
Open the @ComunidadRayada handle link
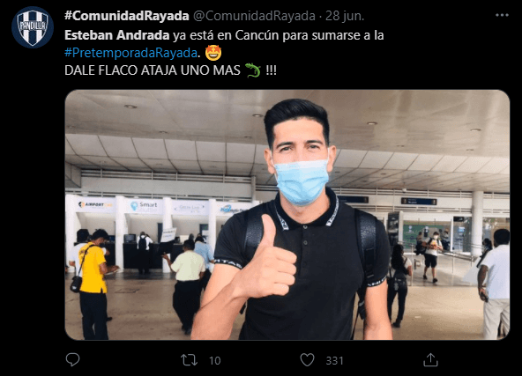click(x=254, y=16)
